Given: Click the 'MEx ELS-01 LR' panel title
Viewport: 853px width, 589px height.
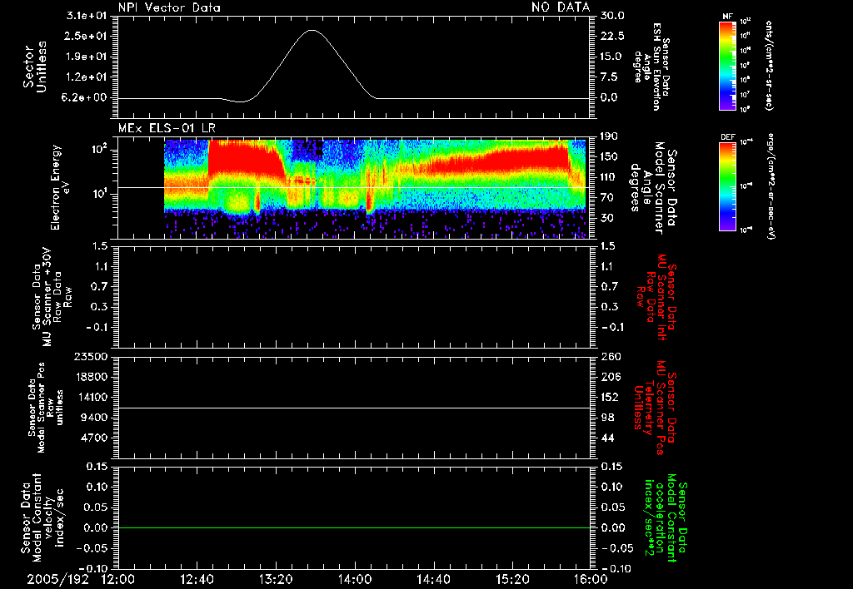Looking at the screenshot, I should 167,129.
